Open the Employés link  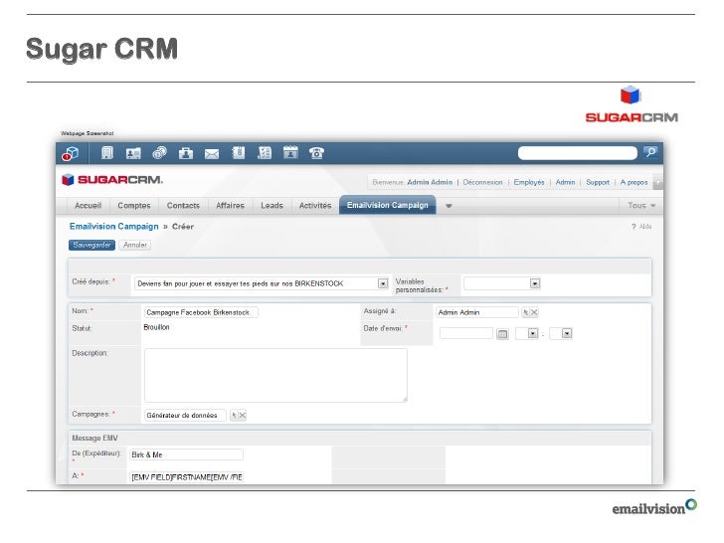point(529,182)
